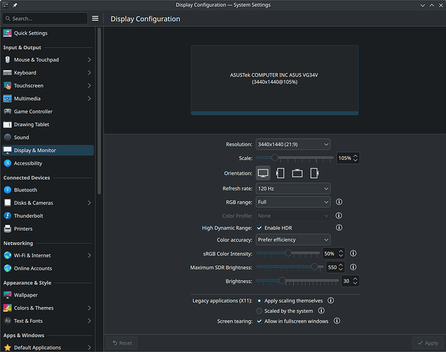Select the portrait rotated-right orientation icon
This screenshot has width=446, height=352.
pos(314,173)
